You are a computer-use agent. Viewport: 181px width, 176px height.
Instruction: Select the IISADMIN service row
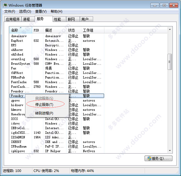pos(57,137)
